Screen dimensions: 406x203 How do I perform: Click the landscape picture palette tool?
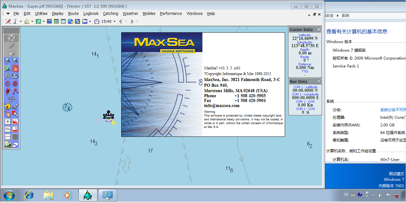(8, 144)
